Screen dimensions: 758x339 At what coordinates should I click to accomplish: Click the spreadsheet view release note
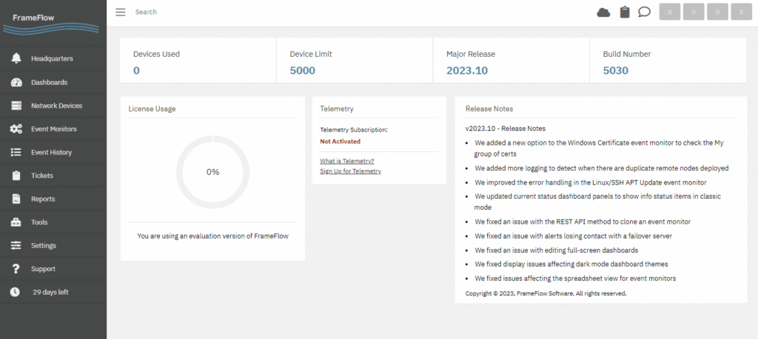click(574, 278)
